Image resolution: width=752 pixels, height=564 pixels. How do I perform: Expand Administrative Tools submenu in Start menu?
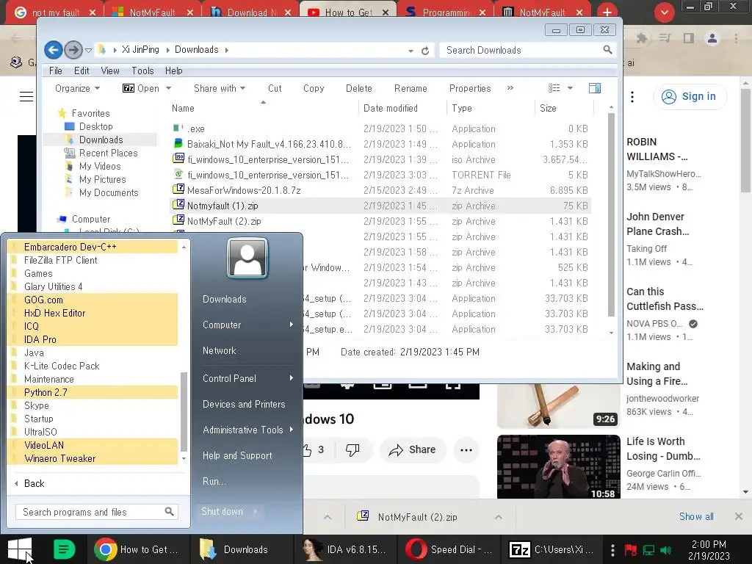291,430
